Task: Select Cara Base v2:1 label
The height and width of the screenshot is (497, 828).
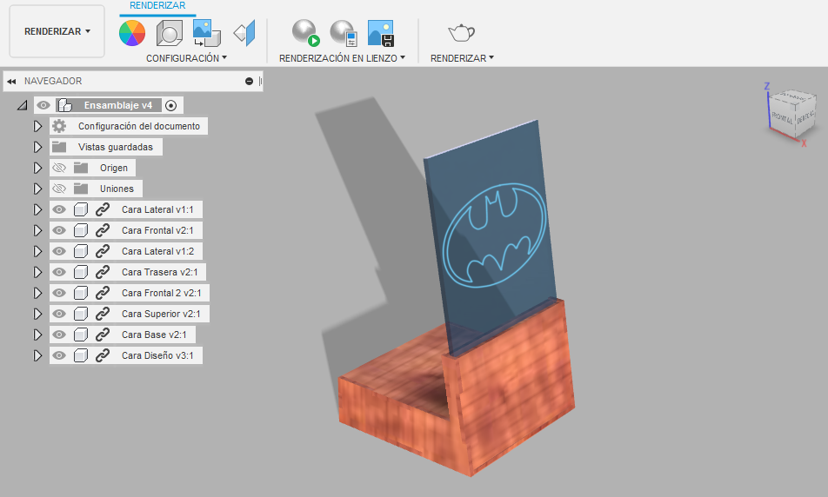Action: pyautogui.click(x=154, y=335)
